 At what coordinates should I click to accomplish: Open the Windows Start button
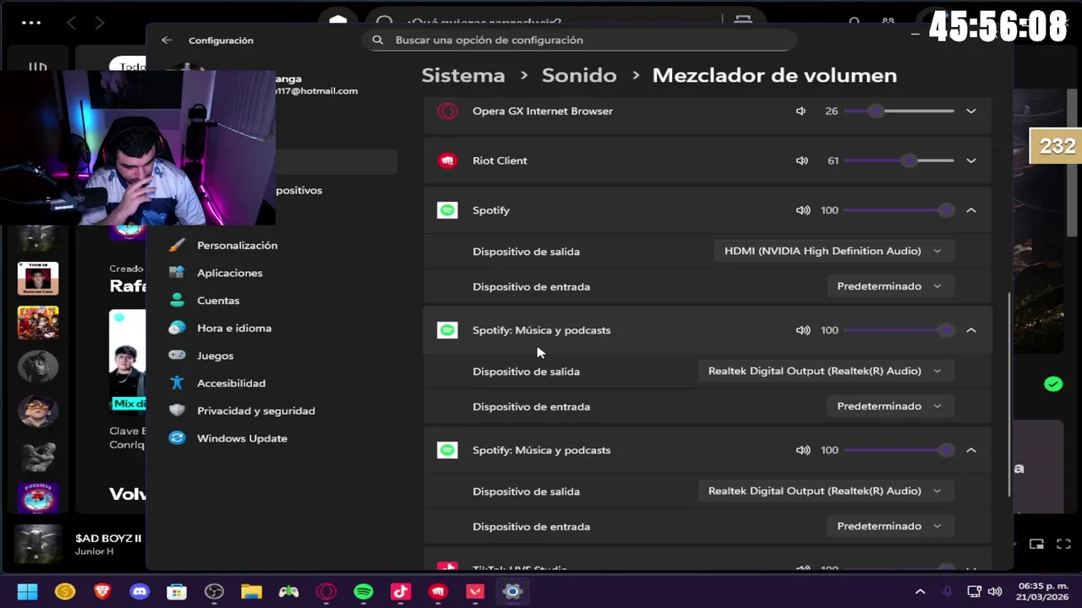[x=27, y=591]
